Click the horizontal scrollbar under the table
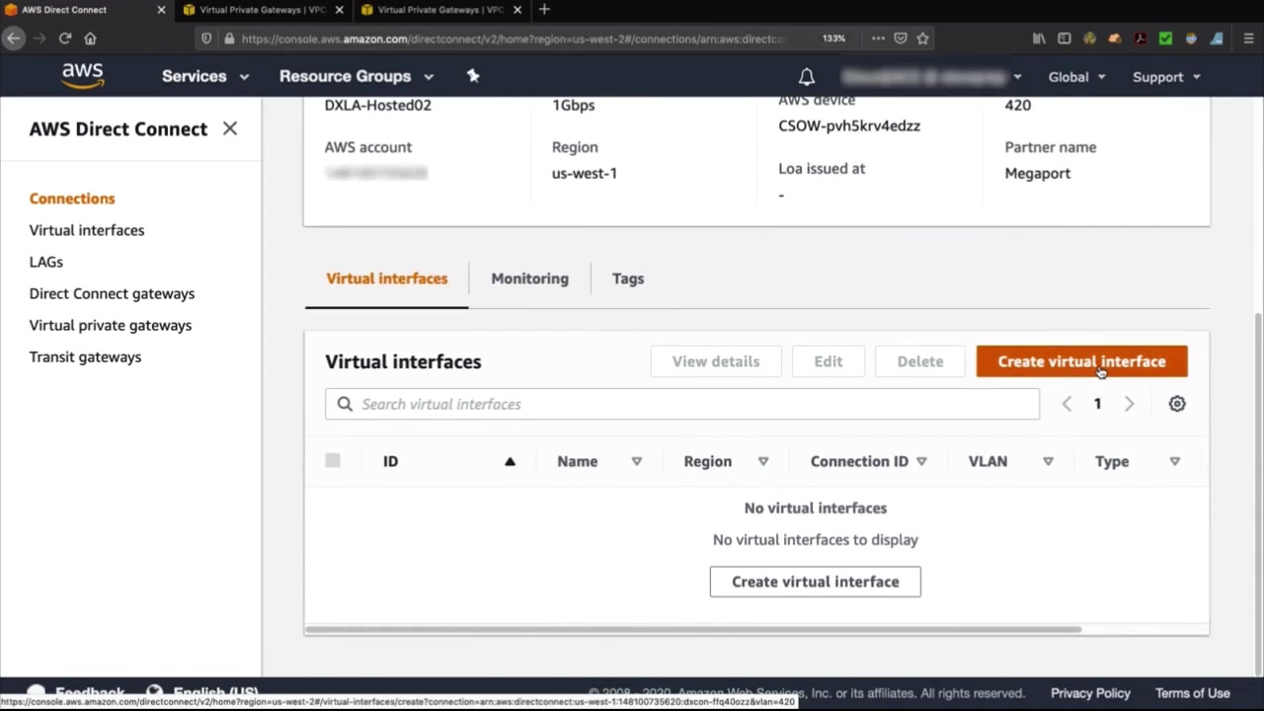The height and width of the screenshot is (711, 1264). coord(693,629)
